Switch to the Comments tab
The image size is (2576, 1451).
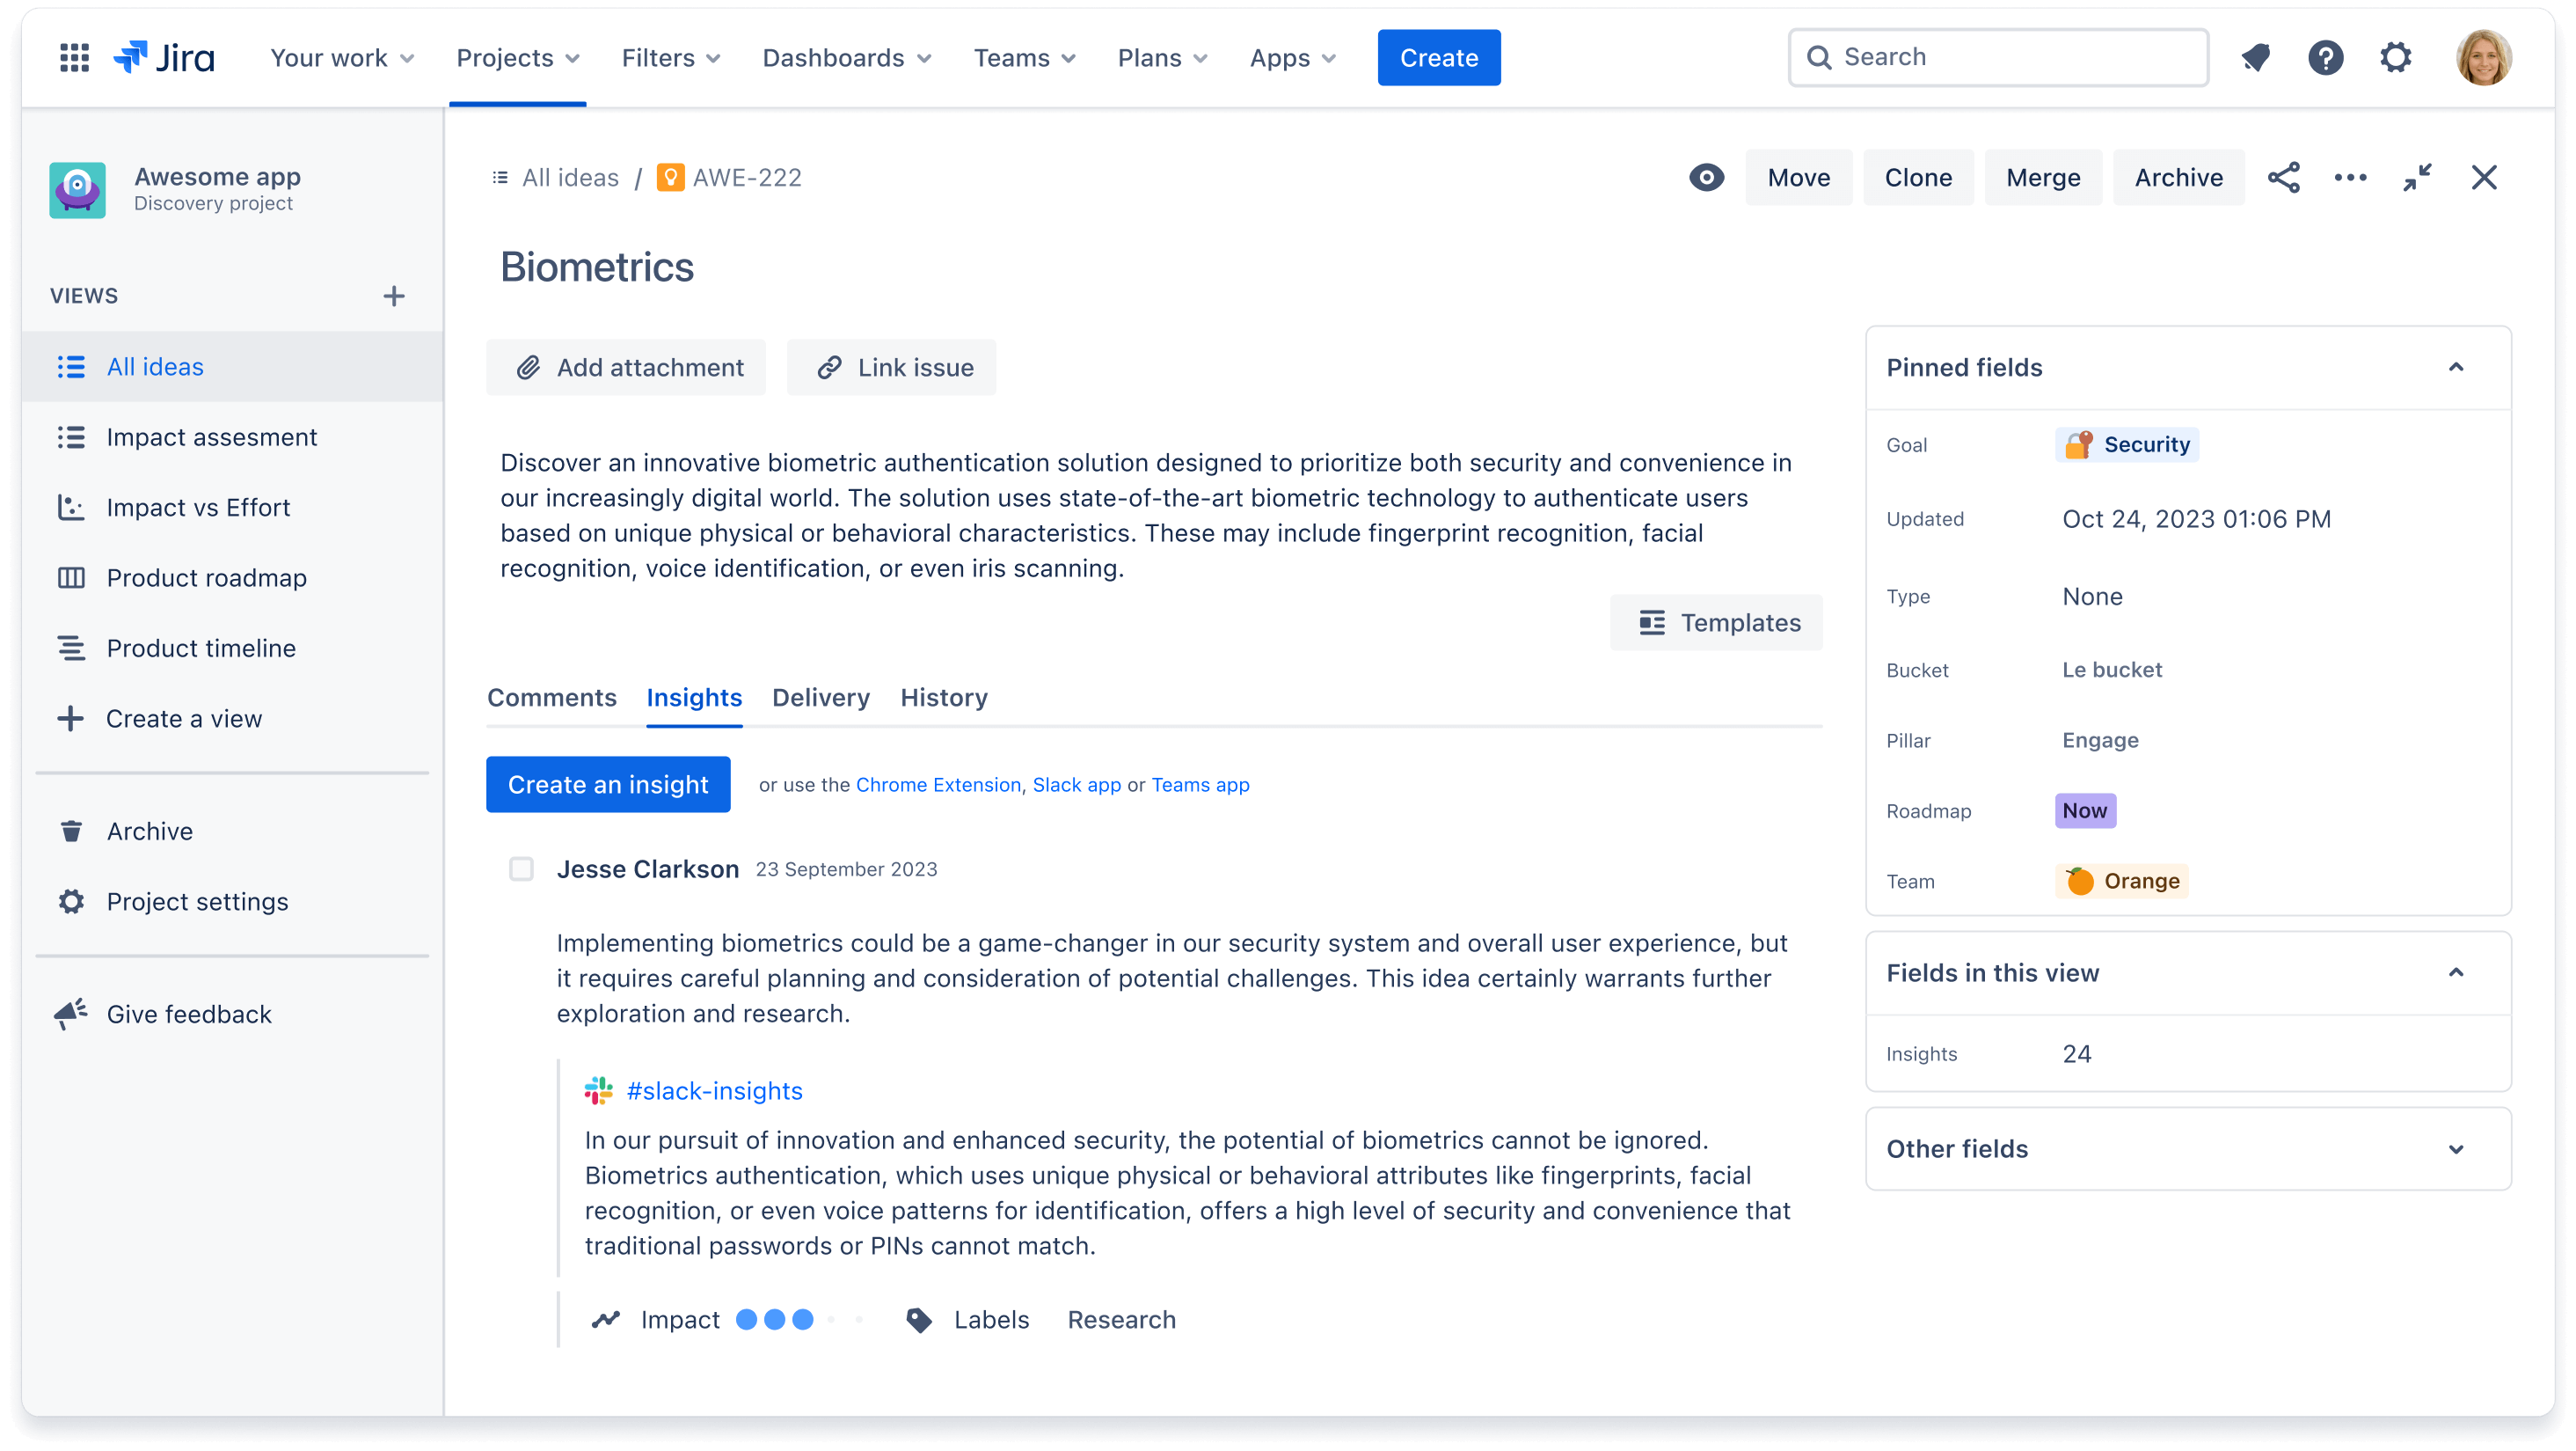[x=552, y=697]
